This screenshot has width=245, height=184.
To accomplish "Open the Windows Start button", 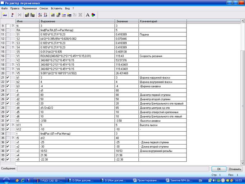I will pos(6,180).
